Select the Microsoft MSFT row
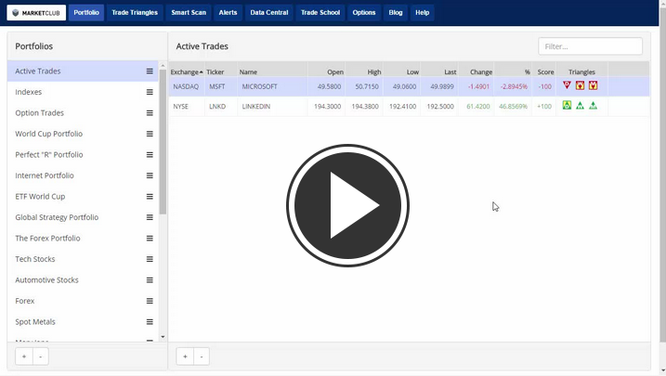Screen dimensions: 666x376 coord(260,86)
